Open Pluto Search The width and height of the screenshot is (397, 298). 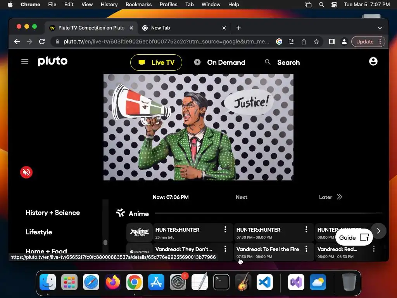coord(282,62)
